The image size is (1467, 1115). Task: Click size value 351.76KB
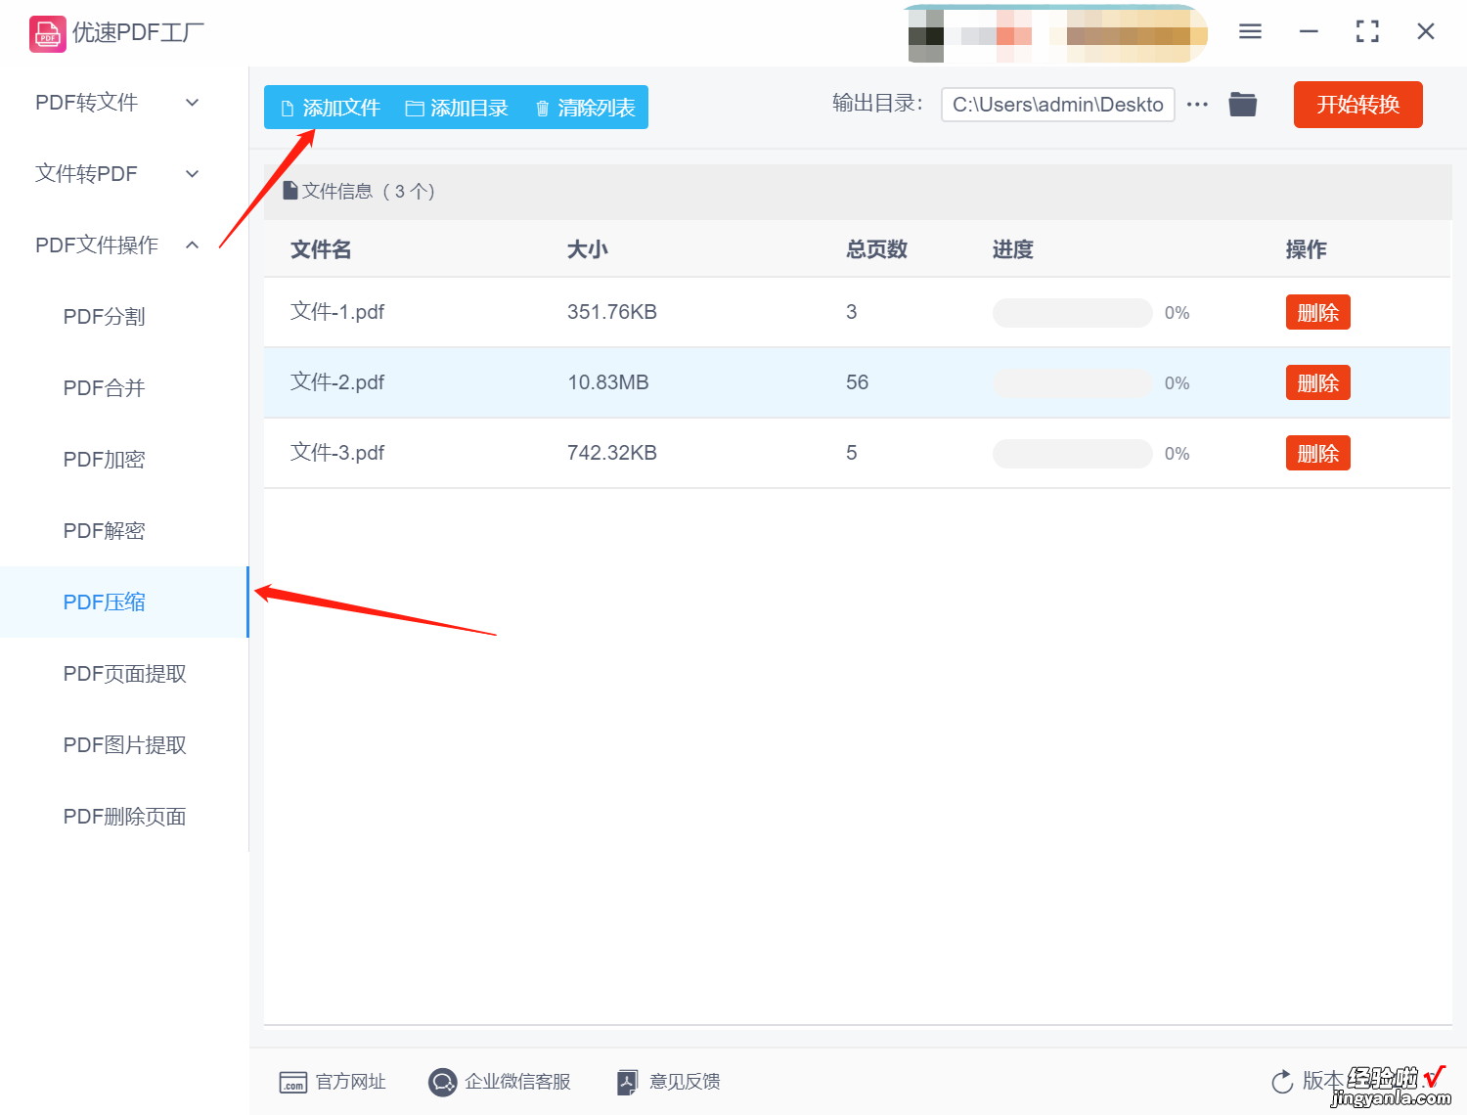612,312
